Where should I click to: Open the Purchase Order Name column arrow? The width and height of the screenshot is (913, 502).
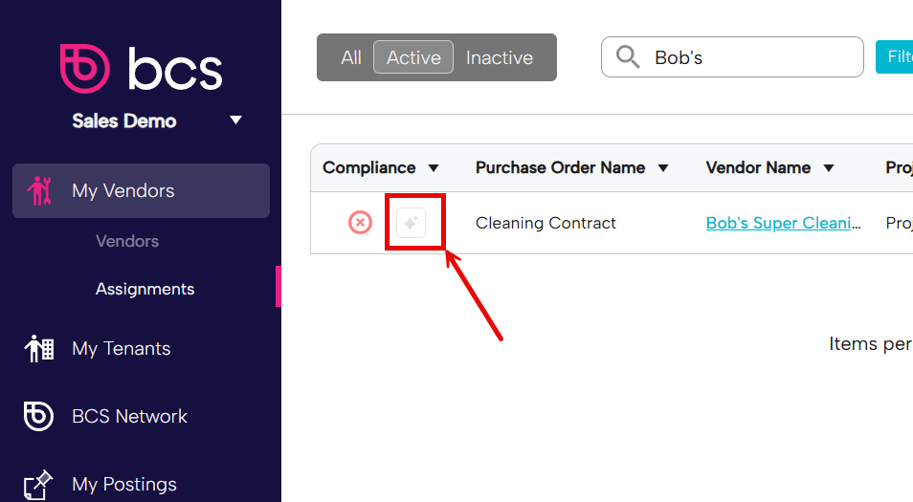coord(662,168)
